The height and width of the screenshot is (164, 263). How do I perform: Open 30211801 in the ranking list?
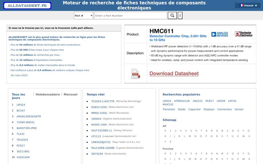(x=23, y=152)
